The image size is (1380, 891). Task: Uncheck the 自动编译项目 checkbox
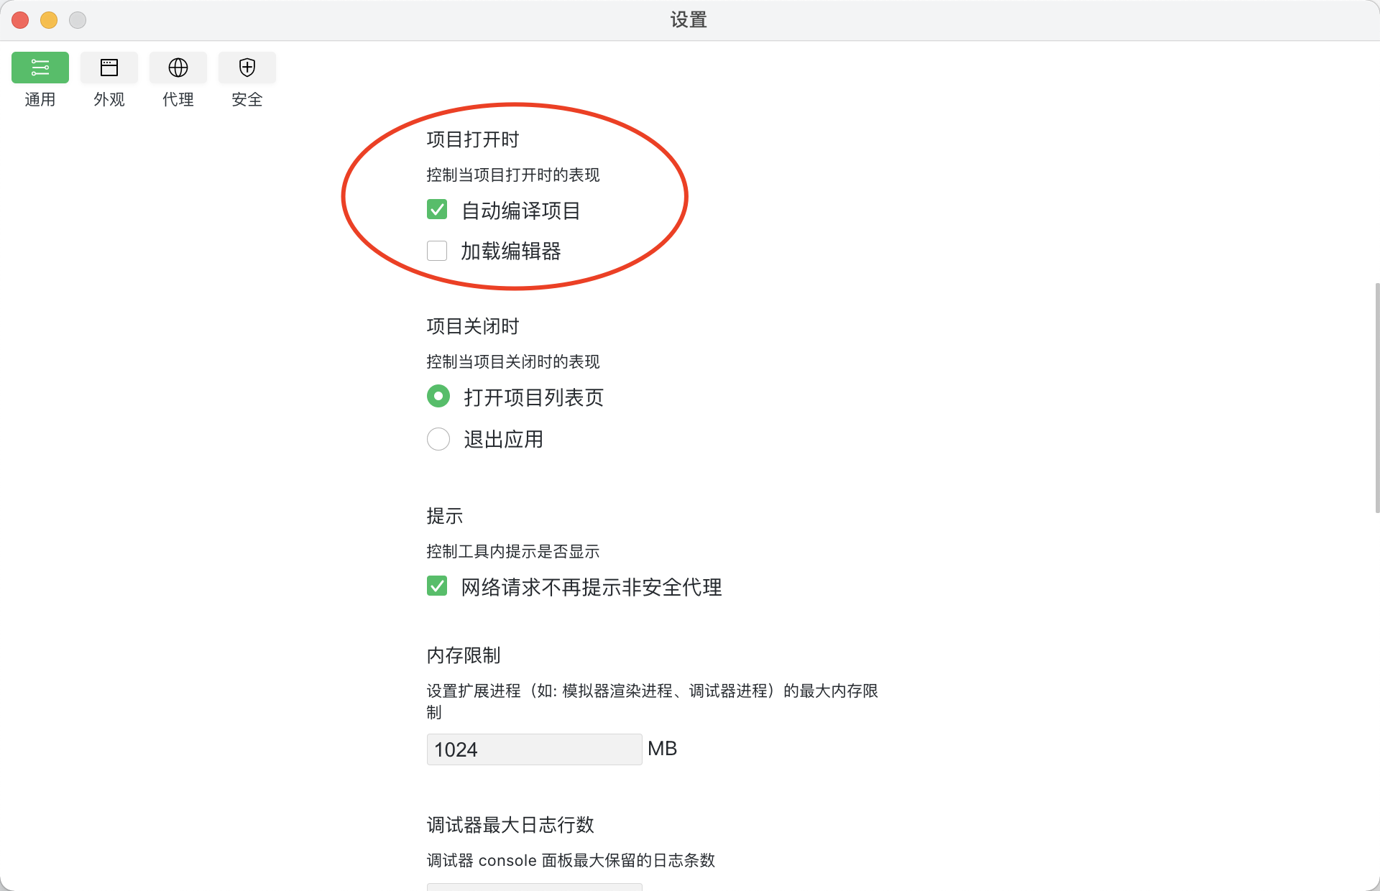click(437, 209)
